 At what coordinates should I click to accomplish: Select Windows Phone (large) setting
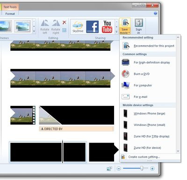pyautogui.click(x=148, y=113)
